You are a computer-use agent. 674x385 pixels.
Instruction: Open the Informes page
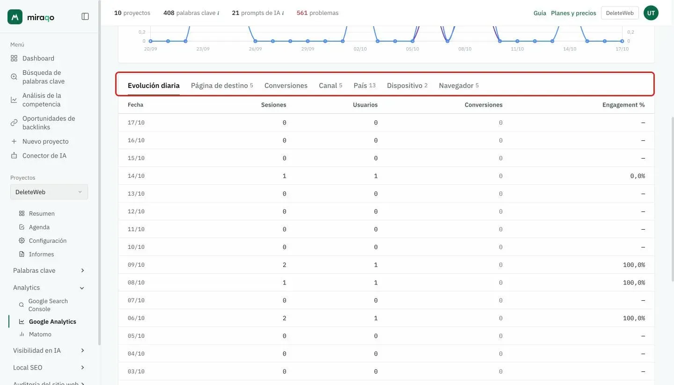(41, 254)
